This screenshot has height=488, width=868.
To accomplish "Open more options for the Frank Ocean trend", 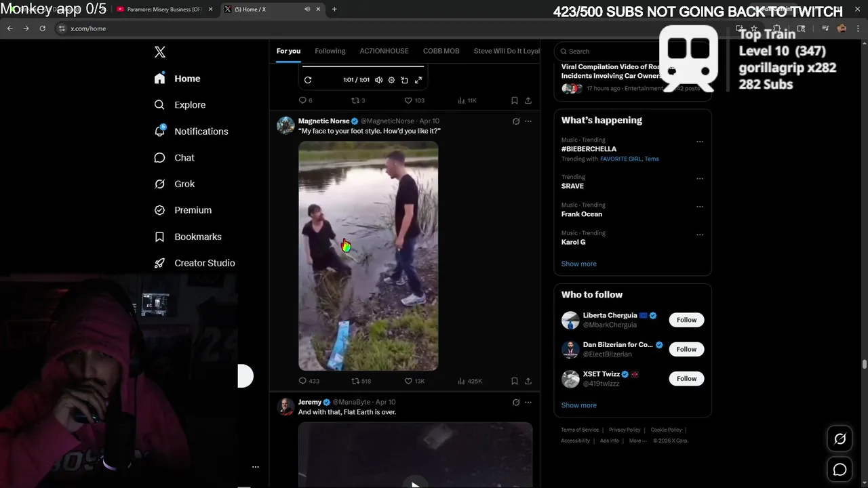I will pos(700,207).
